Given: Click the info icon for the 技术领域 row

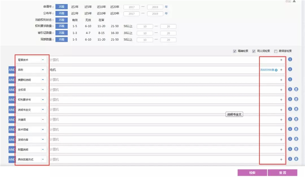Looking at the screenshot, I should point(290,129).
